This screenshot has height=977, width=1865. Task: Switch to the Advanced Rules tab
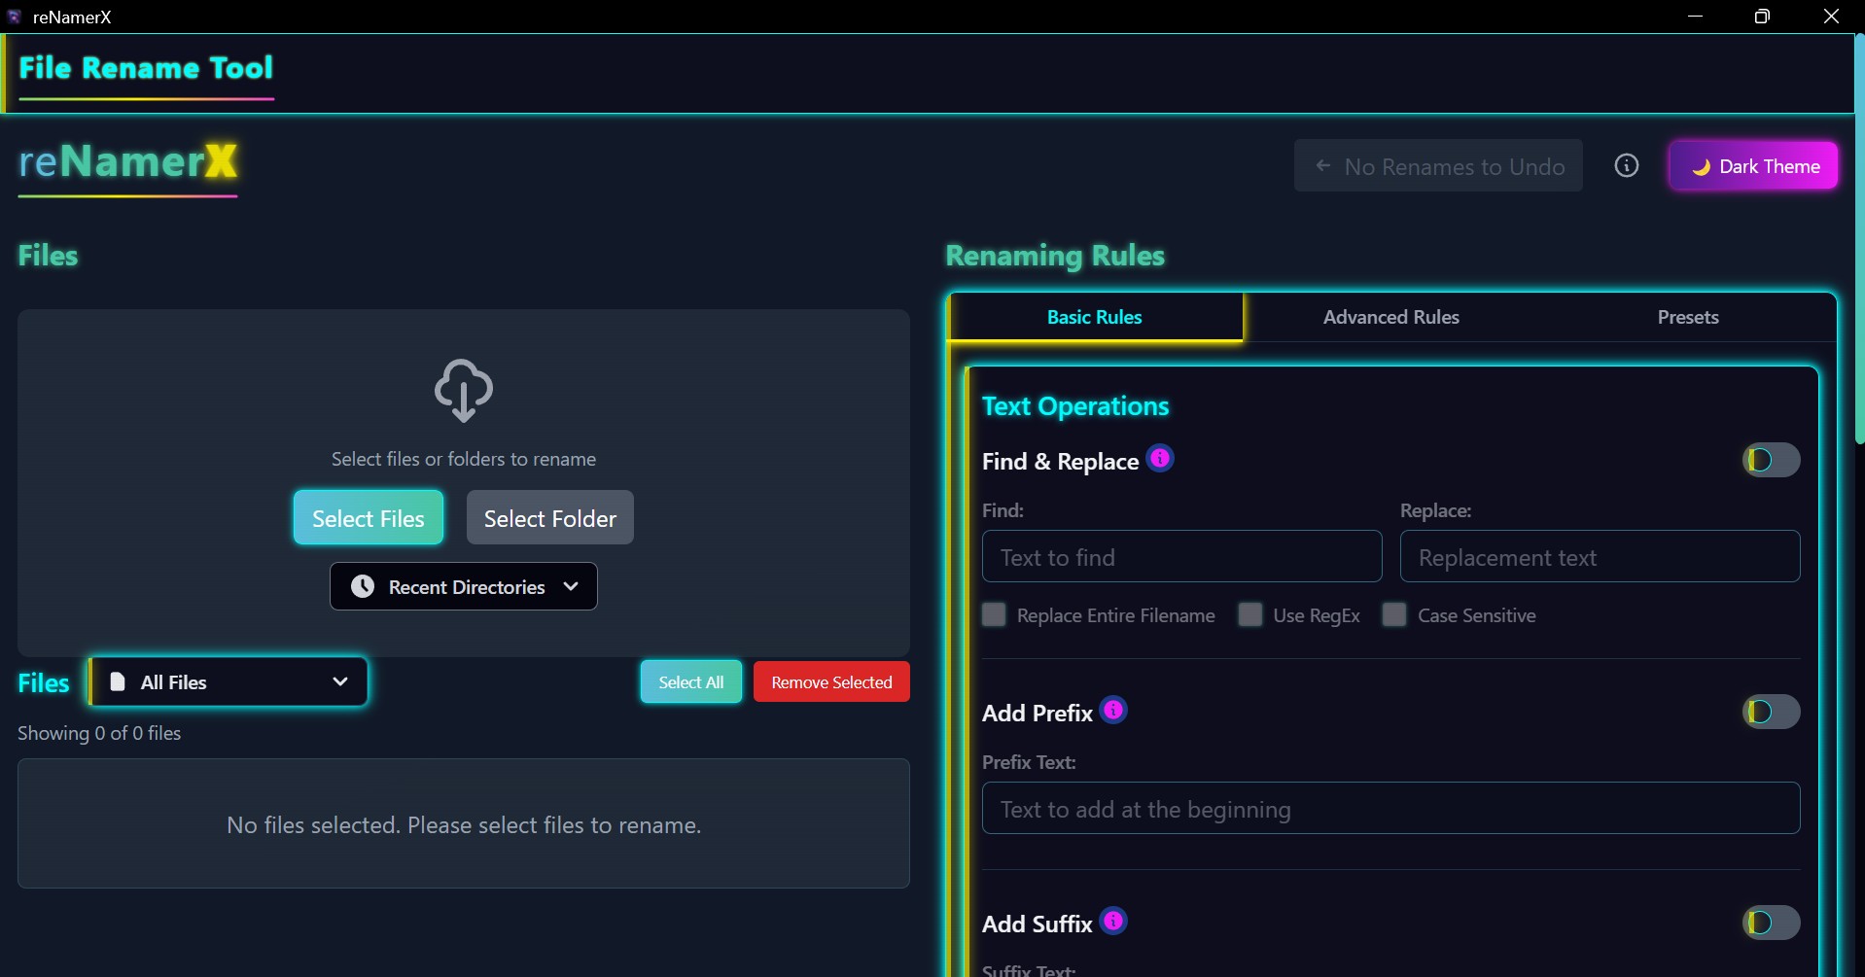point(1390,317)
